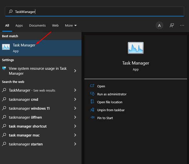Viewport: 189px width, 164px height.
Task: Select the taskmanager cmd suggestion
Action: (x=41, y=99)
